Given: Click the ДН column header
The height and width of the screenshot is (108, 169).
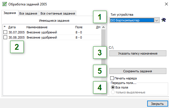Looking at the screenshot, I should coord(98,27).
